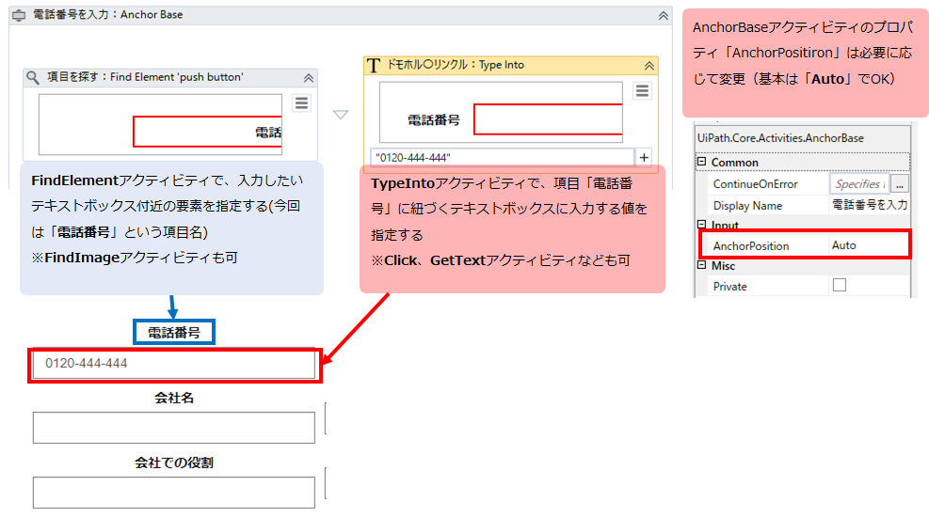
Task: Collapse the Input property category
Action: (701, 225)
